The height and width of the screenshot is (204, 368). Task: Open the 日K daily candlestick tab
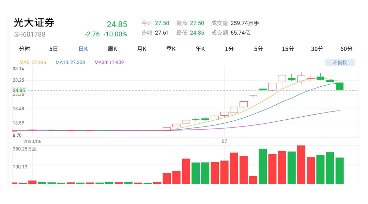coord(83,49)
